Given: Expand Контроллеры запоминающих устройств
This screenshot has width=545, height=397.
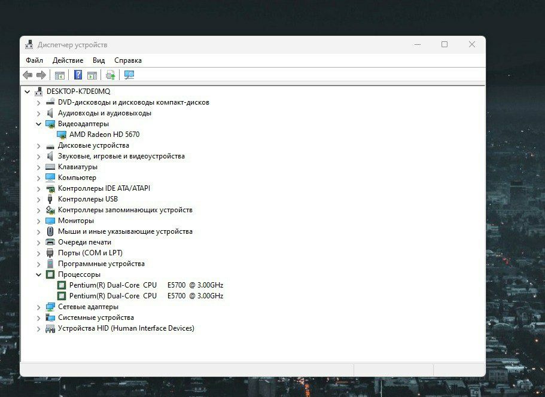Looking at the screenshot, I should (38, 210).
